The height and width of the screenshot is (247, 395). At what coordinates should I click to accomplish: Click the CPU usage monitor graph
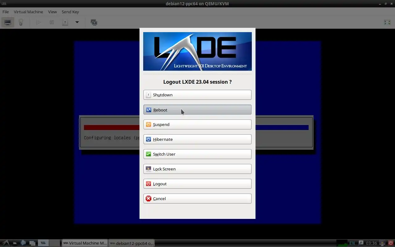(342, 243)
